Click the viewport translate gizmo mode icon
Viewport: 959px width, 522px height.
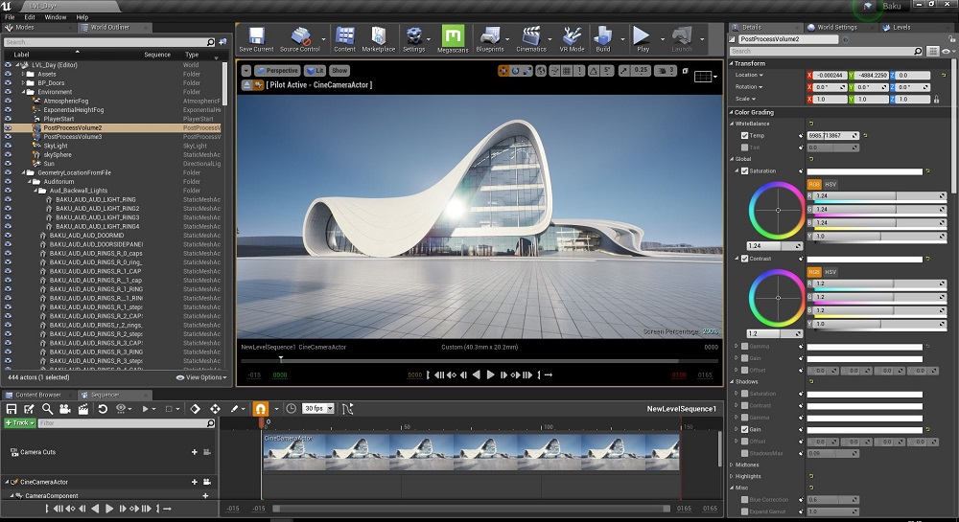503,71
